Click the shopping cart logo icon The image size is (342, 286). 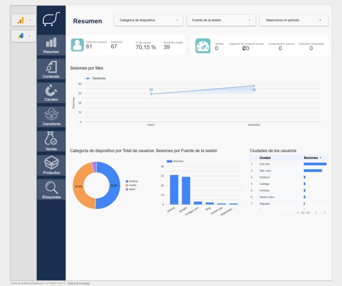(x=51, y=19)
